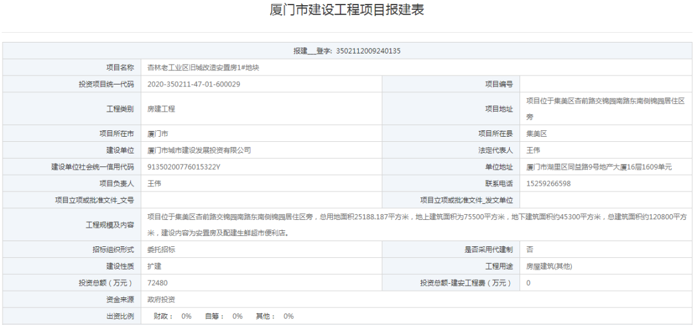Click the 投资总额（万元） label
This screenshot has width=697, height=325.
click(x=106, y=283)
